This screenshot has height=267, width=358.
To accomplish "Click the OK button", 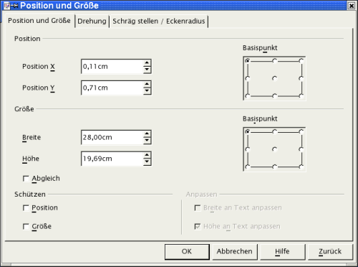I will [187, 251].
